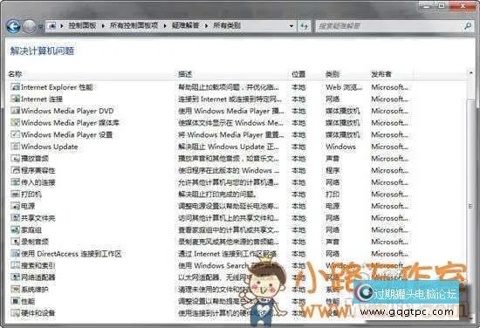Click the magnifier icon in the search box
480x328 pixels.
(468, 26)
